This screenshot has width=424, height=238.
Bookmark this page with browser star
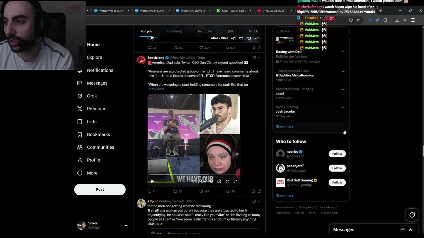(x=358, y=20)
